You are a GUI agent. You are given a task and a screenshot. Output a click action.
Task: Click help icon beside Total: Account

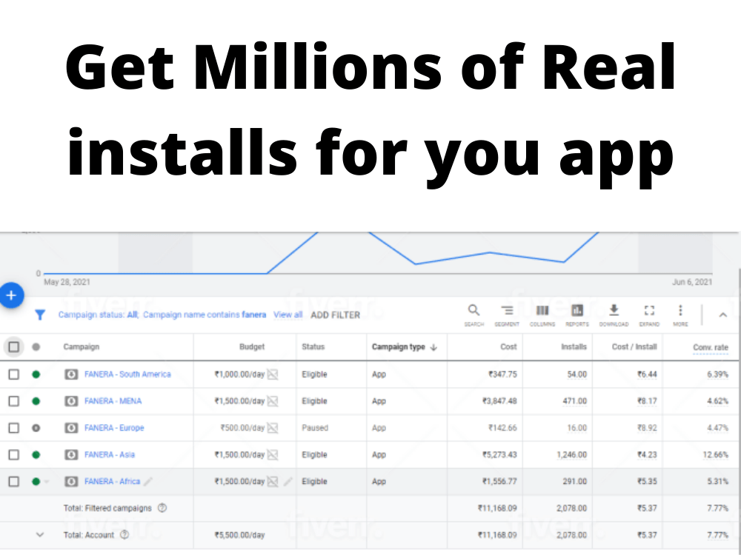tap(124, 535)
